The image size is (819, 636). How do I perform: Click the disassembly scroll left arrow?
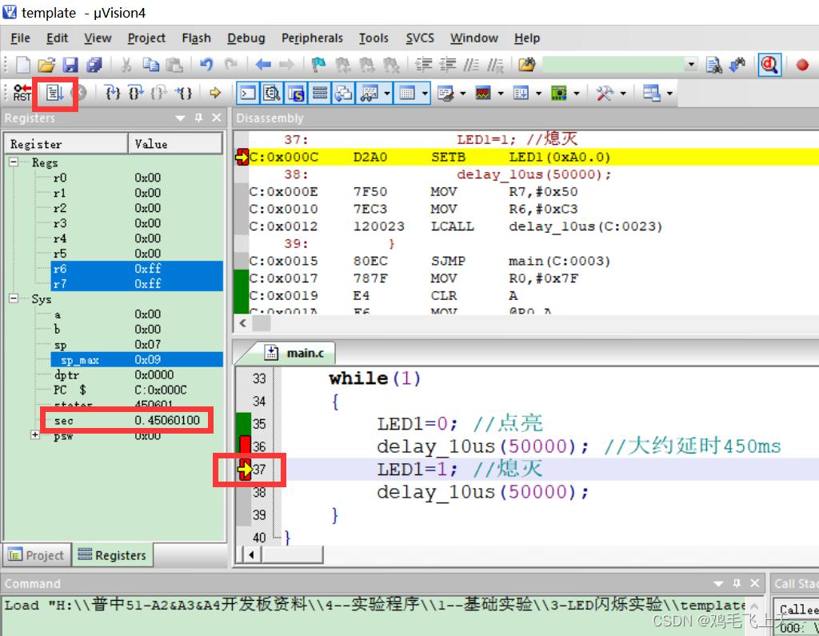coord(243,323)
